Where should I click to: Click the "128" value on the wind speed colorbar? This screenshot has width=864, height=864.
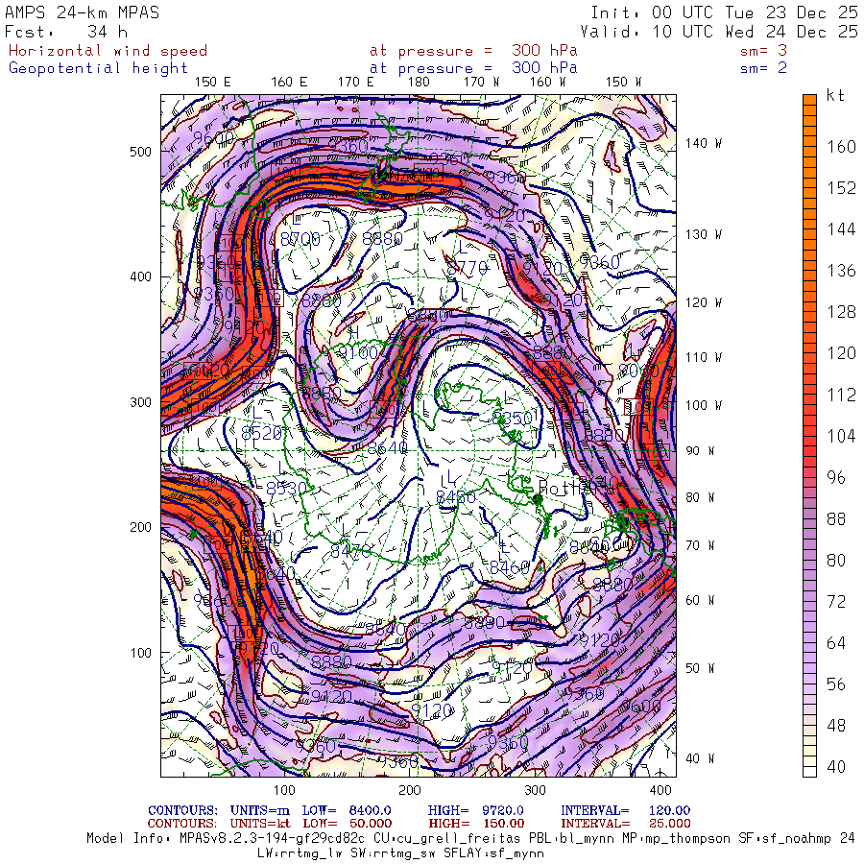tap(841, 312)
